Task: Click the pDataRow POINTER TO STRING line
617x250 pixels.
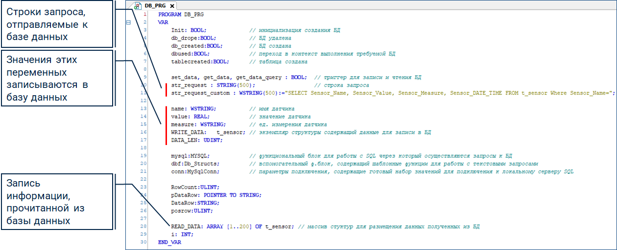Action: tap(216, 195)
